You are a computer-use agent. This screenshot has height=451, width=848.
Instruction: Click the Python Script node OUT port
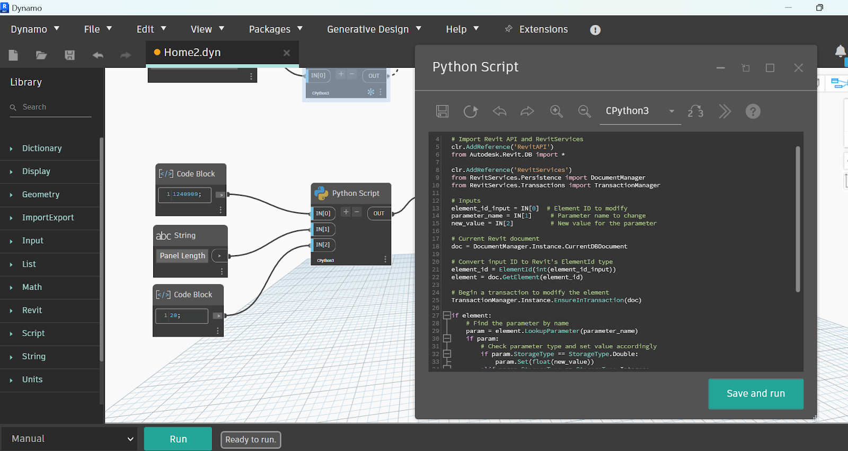coord(378,213)
